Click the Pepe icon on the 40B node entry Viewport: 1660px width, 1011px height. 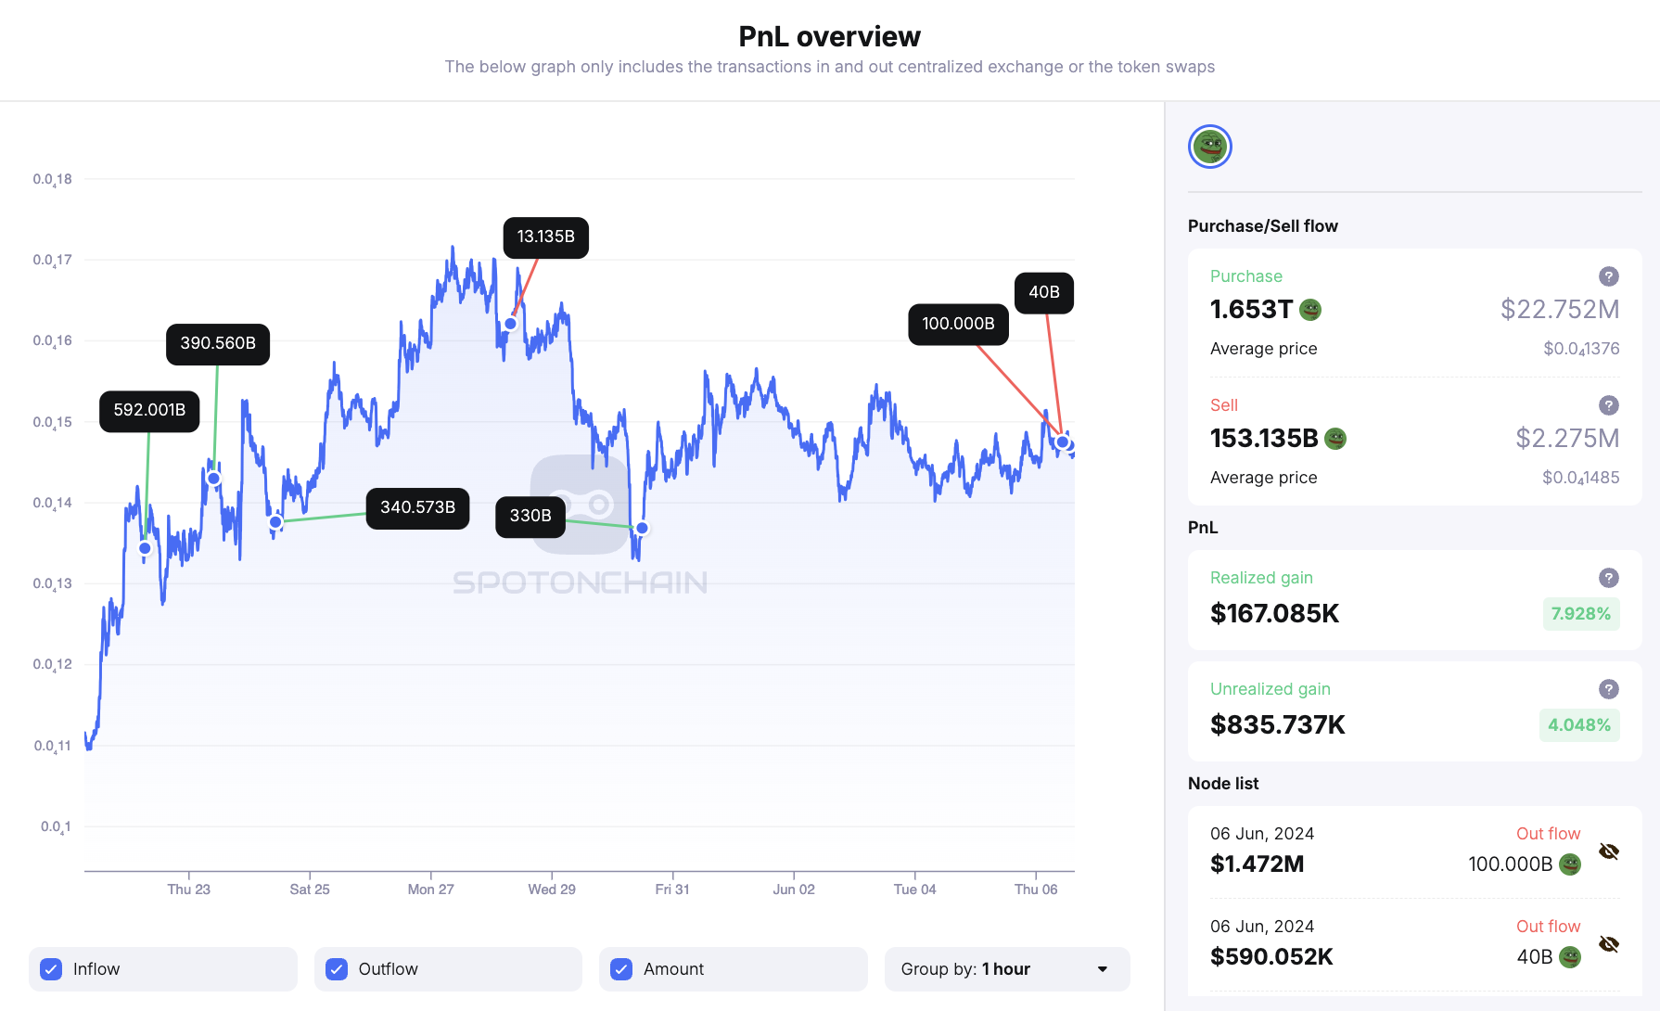click(x=1569, y=956)
